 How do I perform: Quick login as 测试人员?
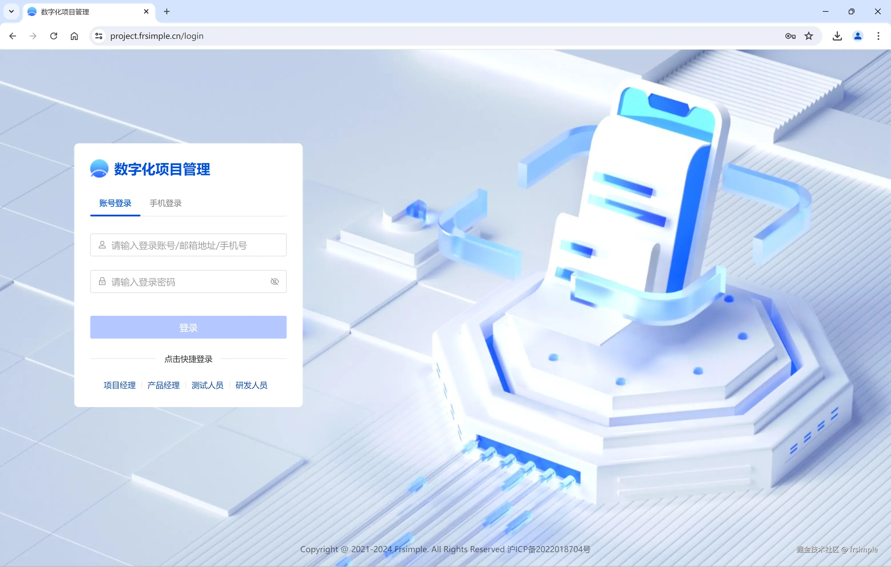click(x=207, y=385)
